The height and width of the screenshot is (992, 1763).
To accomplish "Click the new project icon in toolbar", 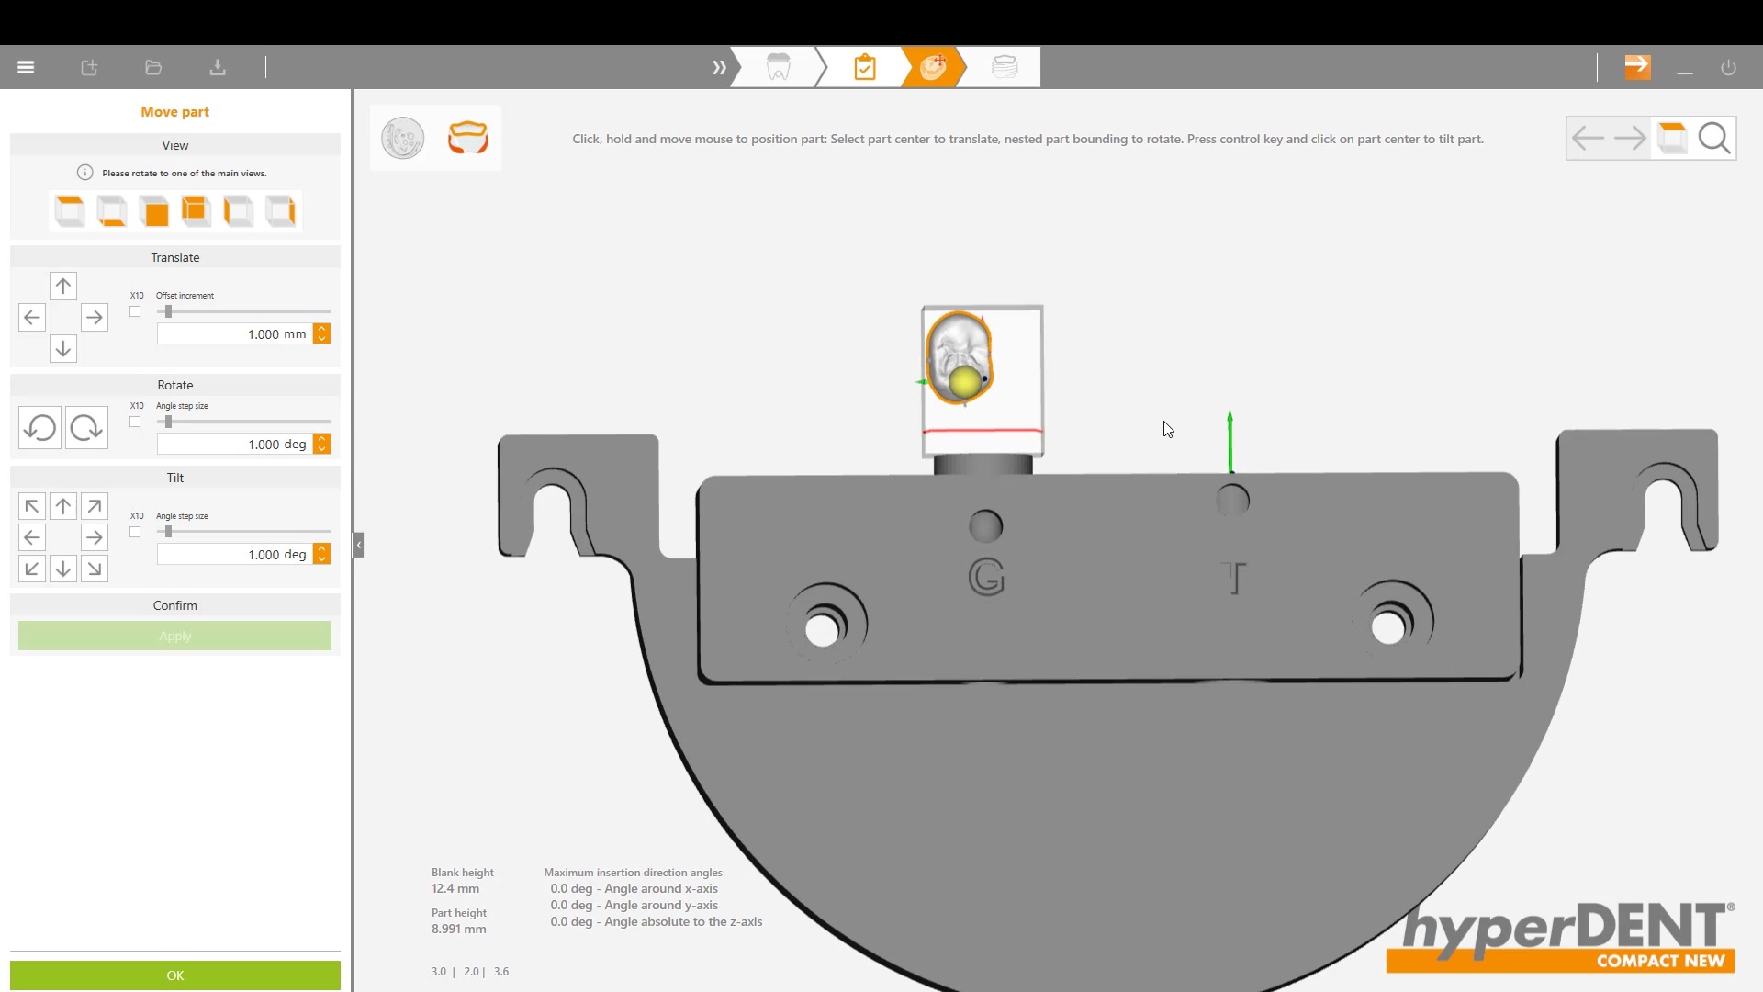I will tap(89, 67).
